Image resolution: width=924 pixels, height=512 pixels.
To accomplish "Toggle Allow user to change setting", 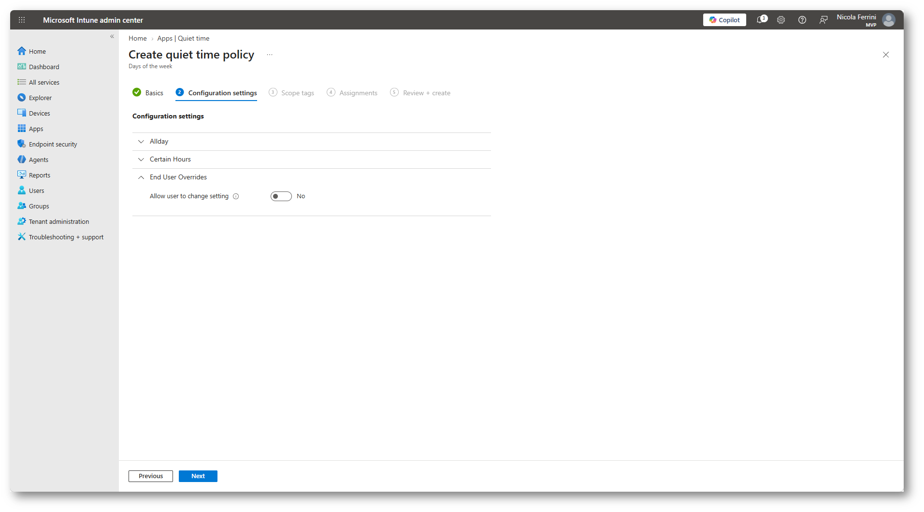I will tap(281, 196).
